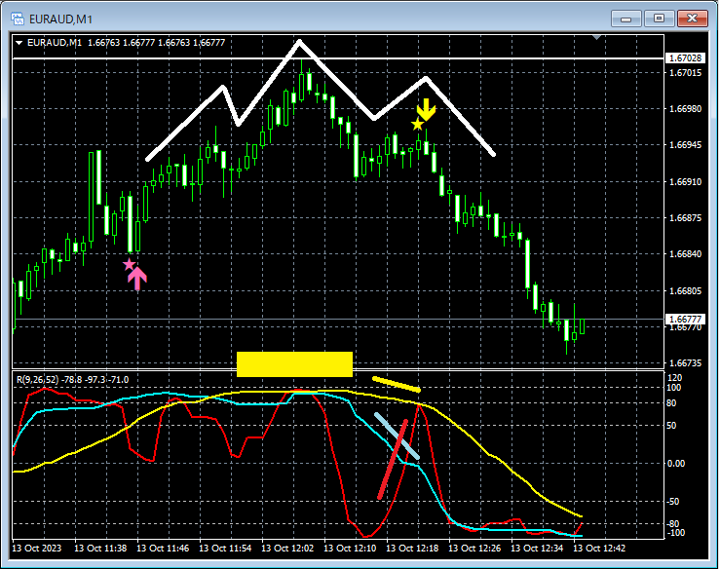This screenshot has height=569, width=720.
Task: Click the 1.66945 price scale value
Action: (x=685, y=145)
